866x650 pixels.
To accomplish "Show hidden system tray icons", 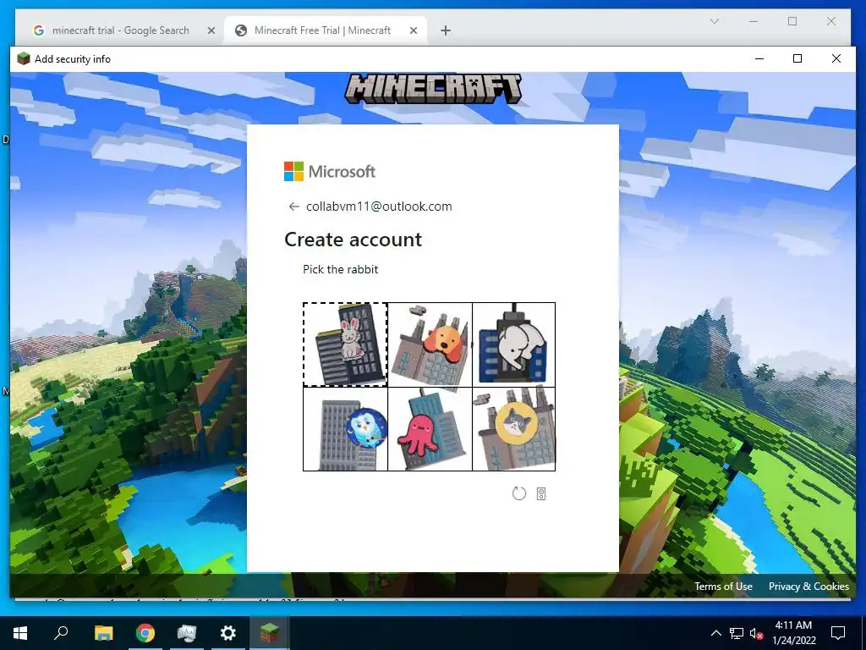I will click(715, 633).
